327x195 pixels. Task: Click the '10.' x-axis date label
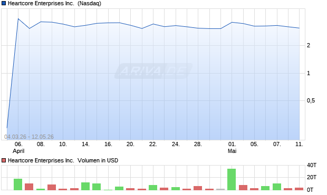(63, 144)
